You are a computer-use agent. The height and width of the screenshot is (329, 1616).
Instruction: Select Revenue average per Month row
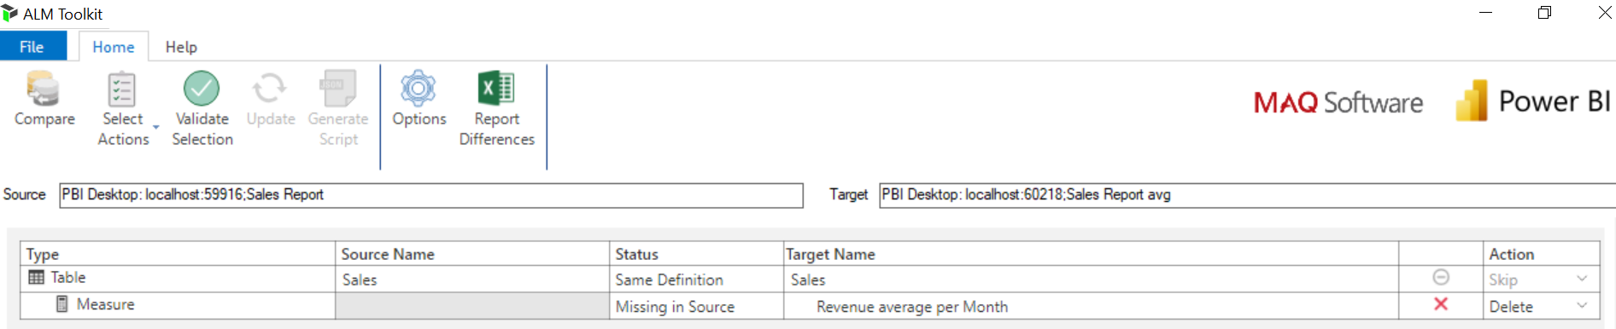coord(810,306)
